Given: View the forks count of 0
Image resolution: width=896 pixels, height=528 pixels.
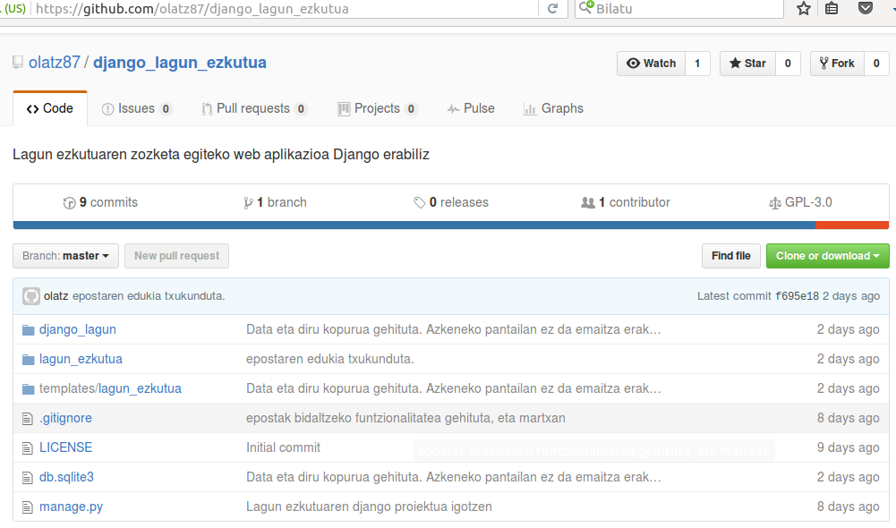Looking at the screenshot, I should coord(876,64).
